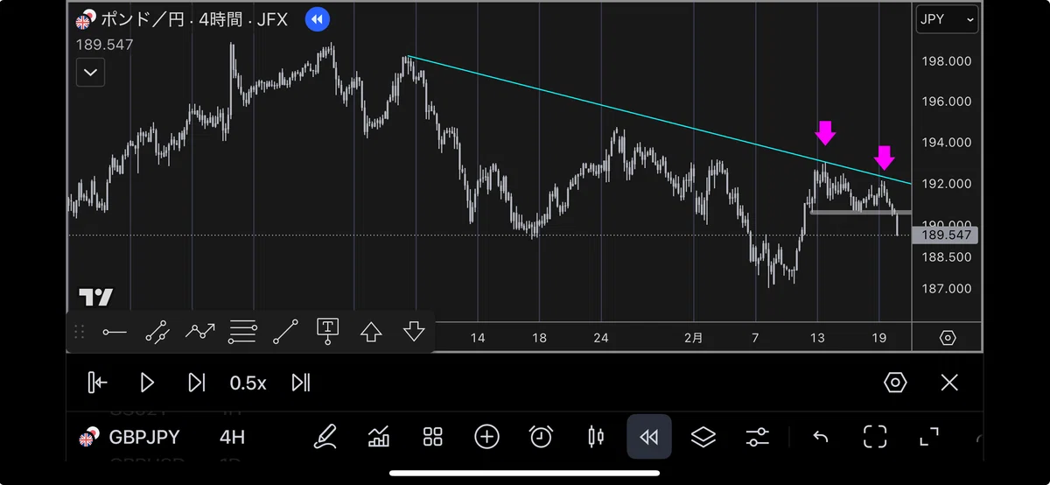Screen dimensions: 1050x485
Task: Change the 0.5x replay speed
Action: pyautogui.click(x=248, y=383)
